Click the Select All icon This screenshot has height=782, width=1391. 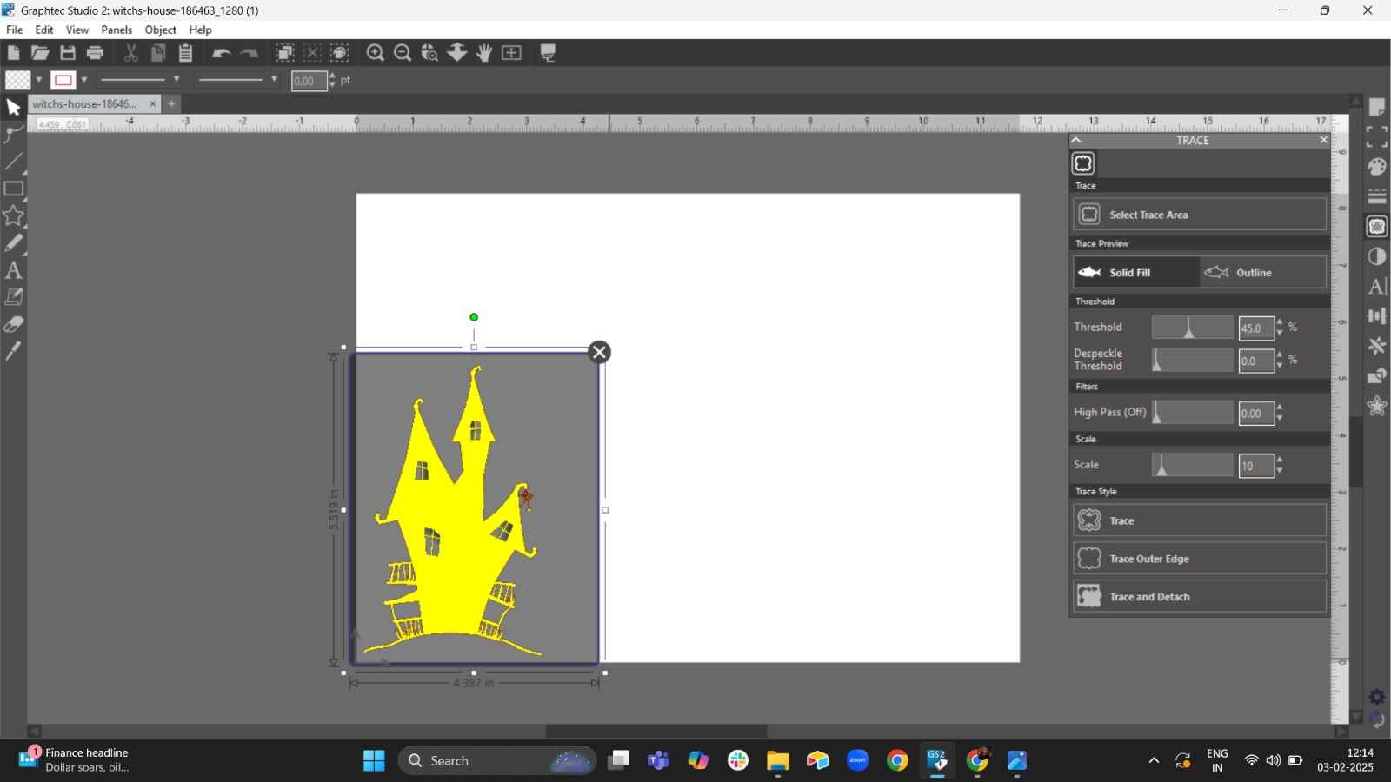285,53
